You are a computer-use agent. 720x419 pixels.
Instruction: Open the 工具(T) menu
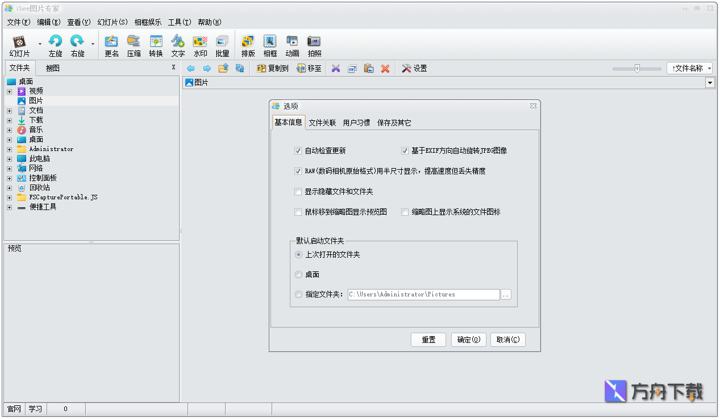pos(180,22)
